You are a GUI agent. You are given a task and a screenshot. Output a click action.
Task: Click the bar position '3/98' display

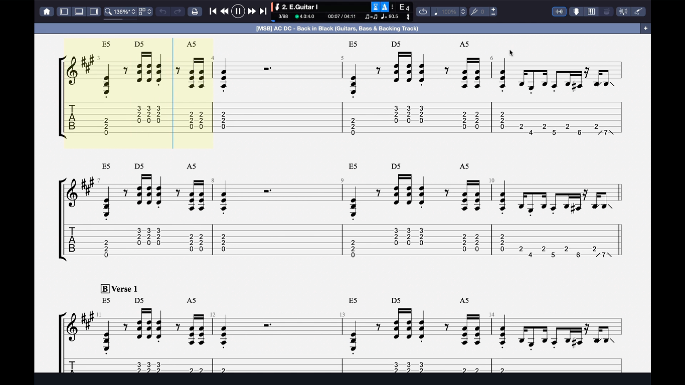[x=283, y=17]
